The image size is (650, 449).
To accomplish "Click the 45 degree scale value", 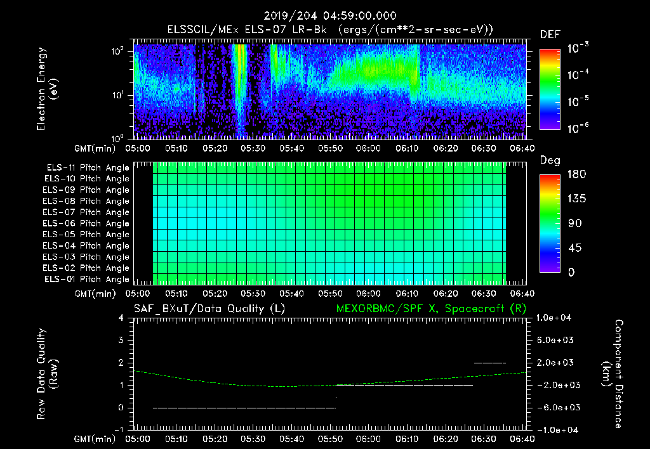I will pos(575,248).
